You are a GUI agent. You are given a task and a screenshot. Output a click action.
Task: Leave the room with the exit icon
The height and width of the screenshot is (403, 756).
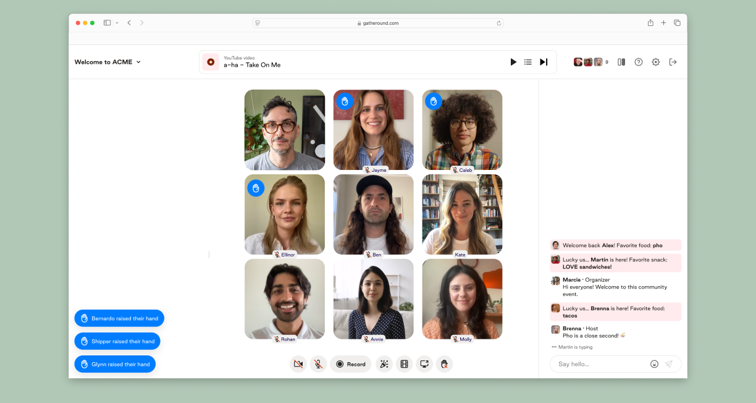tap(673, 62)
